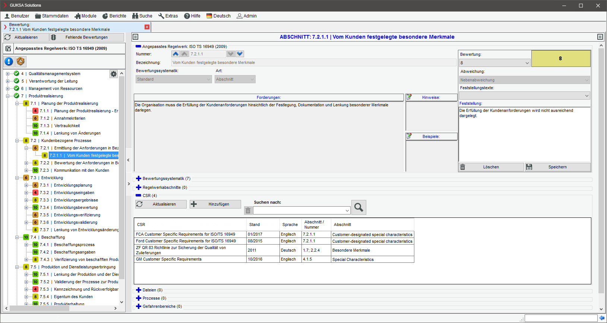The width and height of the screenshot is (607, 323).
Task: Open the tree settings gear icon
Action: pyautogui.click(x=114, y=74)
